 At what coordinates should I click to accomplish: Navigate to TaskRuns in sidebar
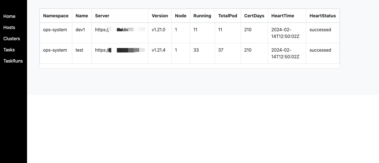click(x=13, y=61)
